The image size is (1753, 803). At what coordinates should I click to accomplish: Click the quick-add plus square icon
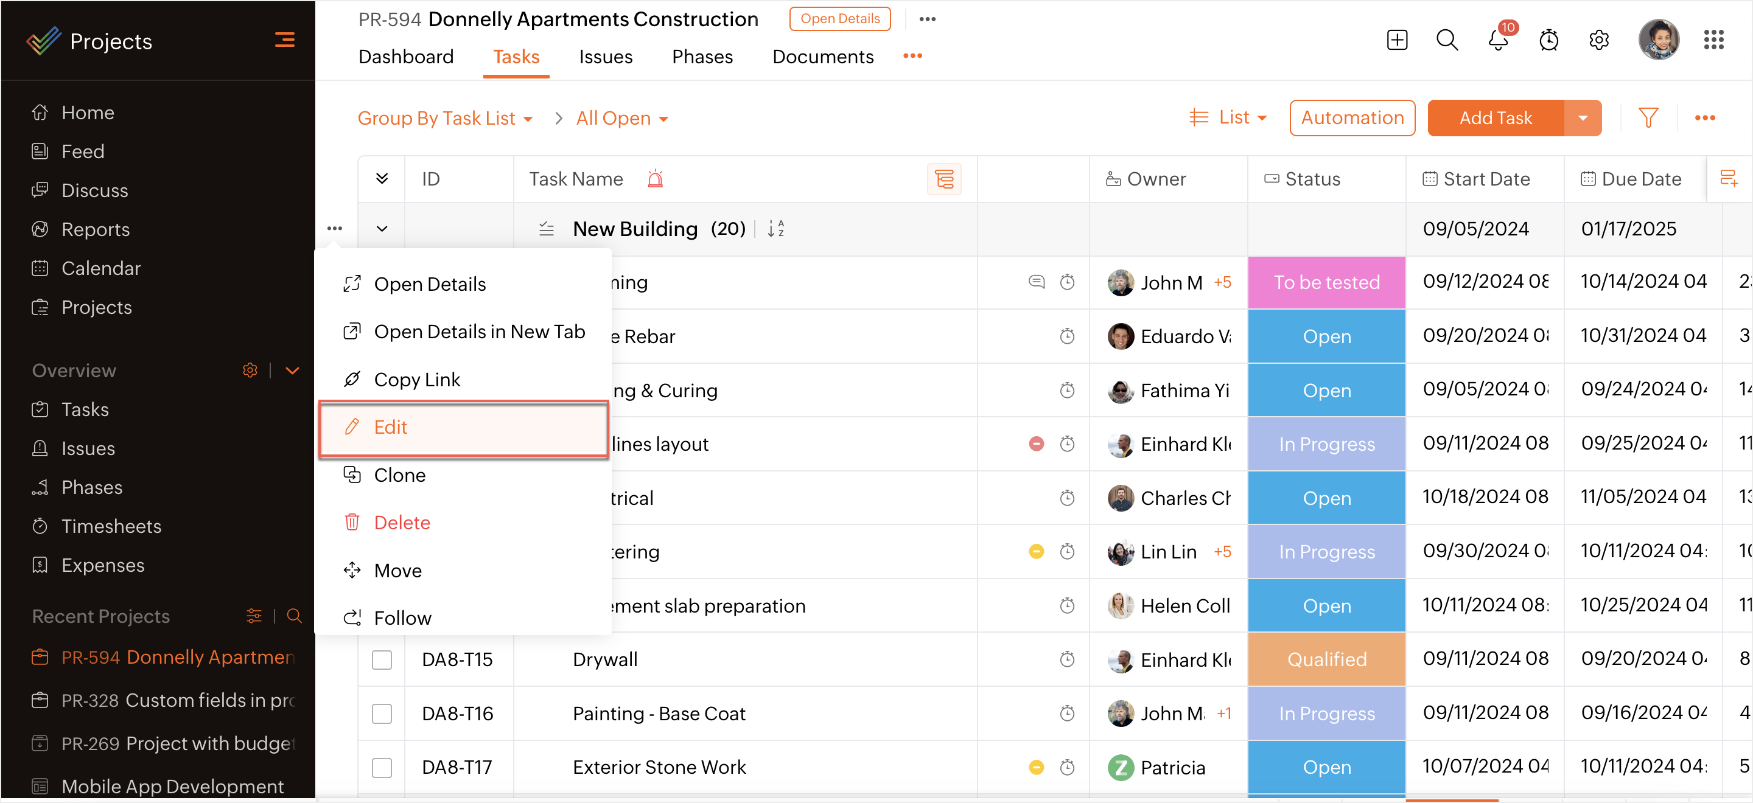click(1396, 40)
